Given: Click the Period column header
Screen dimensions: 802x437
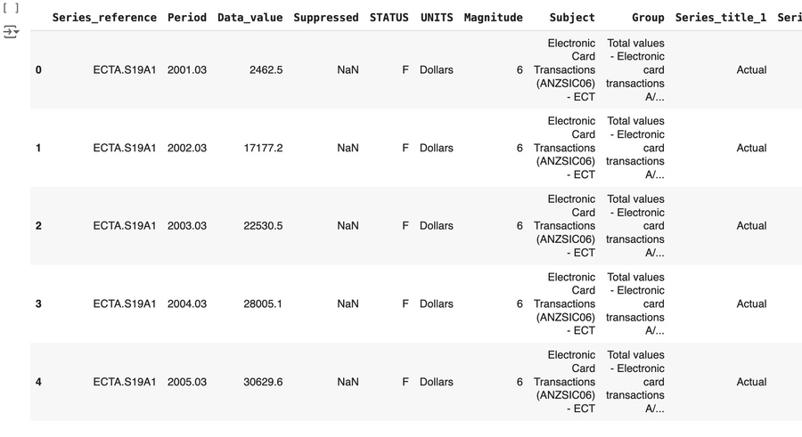Looking at the screenshot, I should (x=186, y=18).
